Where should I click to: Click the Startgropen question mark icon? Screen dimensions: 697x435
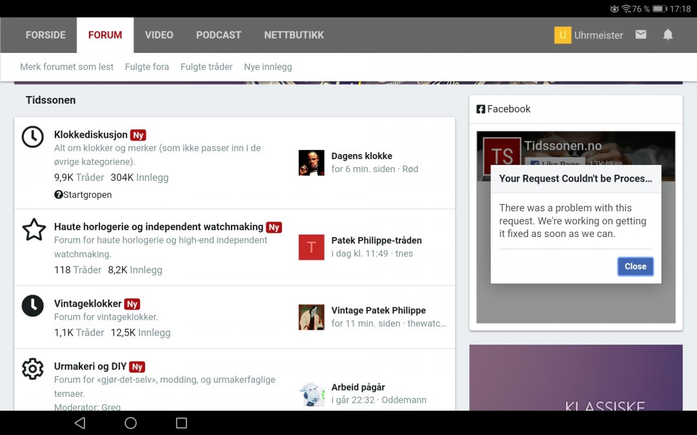point(59,195)
